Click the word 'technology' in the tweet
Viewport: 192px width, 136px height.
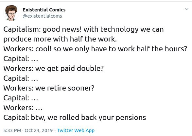tap(119, 29)
